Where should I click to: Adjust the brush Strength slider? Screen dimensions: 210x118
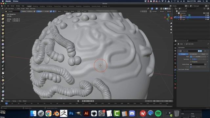pos(43,11)
